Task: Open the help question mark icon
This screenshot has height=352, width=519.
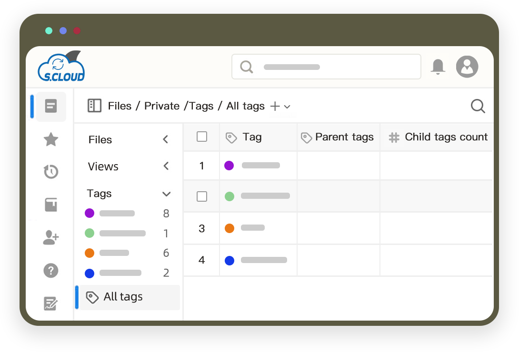Action: coord(51,271)
